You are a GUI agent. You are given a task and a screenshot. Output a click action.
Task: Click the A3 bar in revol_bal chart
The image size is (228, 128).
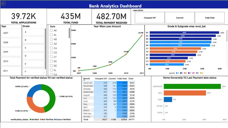pyautogui.click(x=167, y=64)
